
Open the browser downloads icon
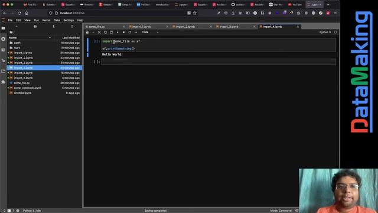click(233, 13)
